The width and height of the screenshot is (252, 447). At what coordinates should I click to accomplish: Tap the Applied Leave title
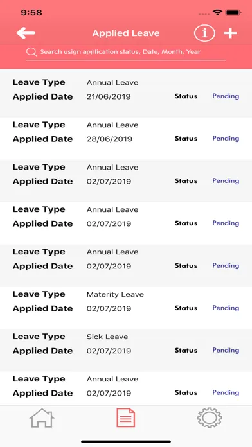[x=126, y=33]
